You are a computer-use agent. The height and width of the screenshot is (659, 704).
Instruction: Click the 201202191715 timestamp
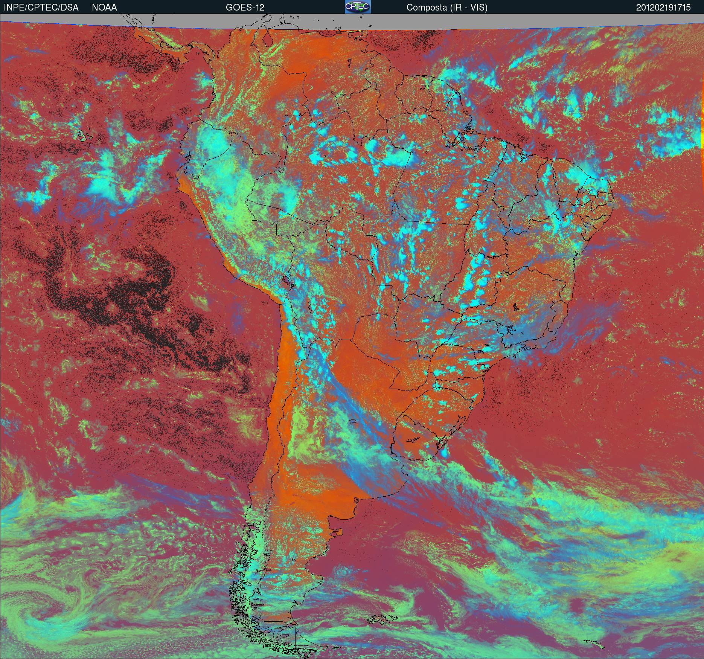click(663, 8)
